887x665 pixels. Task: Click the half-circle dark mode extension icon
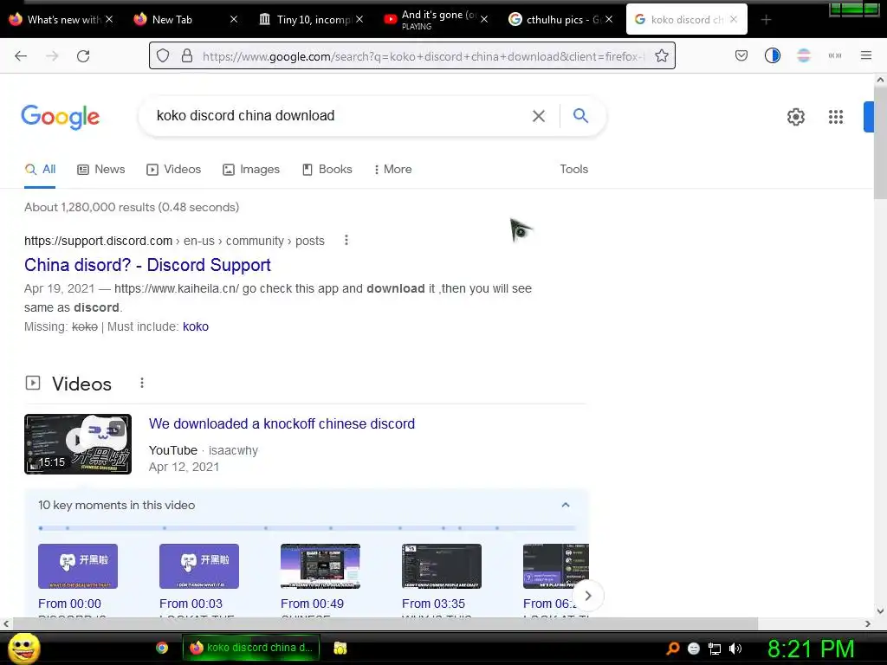pos(772,55)
